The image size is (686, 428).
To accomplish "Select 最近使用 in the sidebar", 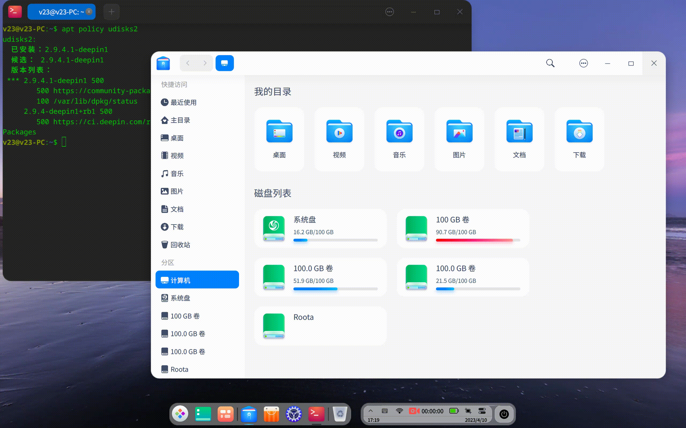I will click(197, 103).
